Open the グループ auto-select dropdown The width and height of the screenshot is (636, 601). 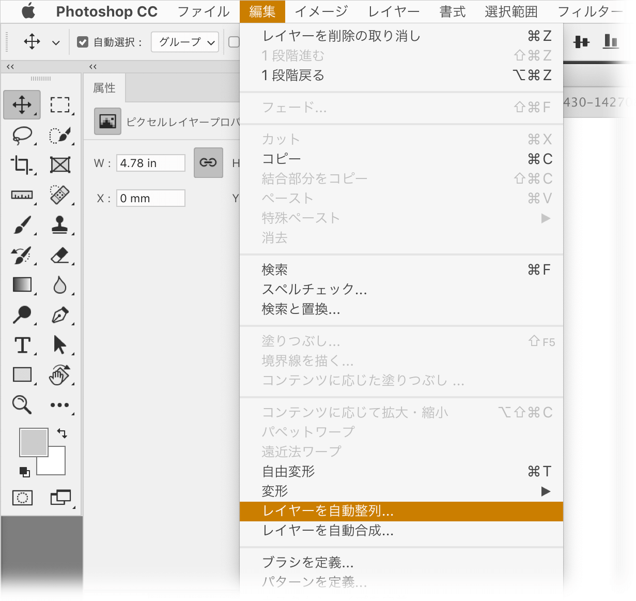tap(185, 42)
